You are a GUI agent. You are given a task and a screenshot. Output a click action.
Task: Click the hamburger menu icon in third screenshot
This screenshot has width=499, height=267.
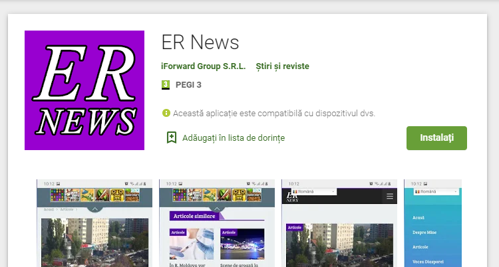coord(390,197)
